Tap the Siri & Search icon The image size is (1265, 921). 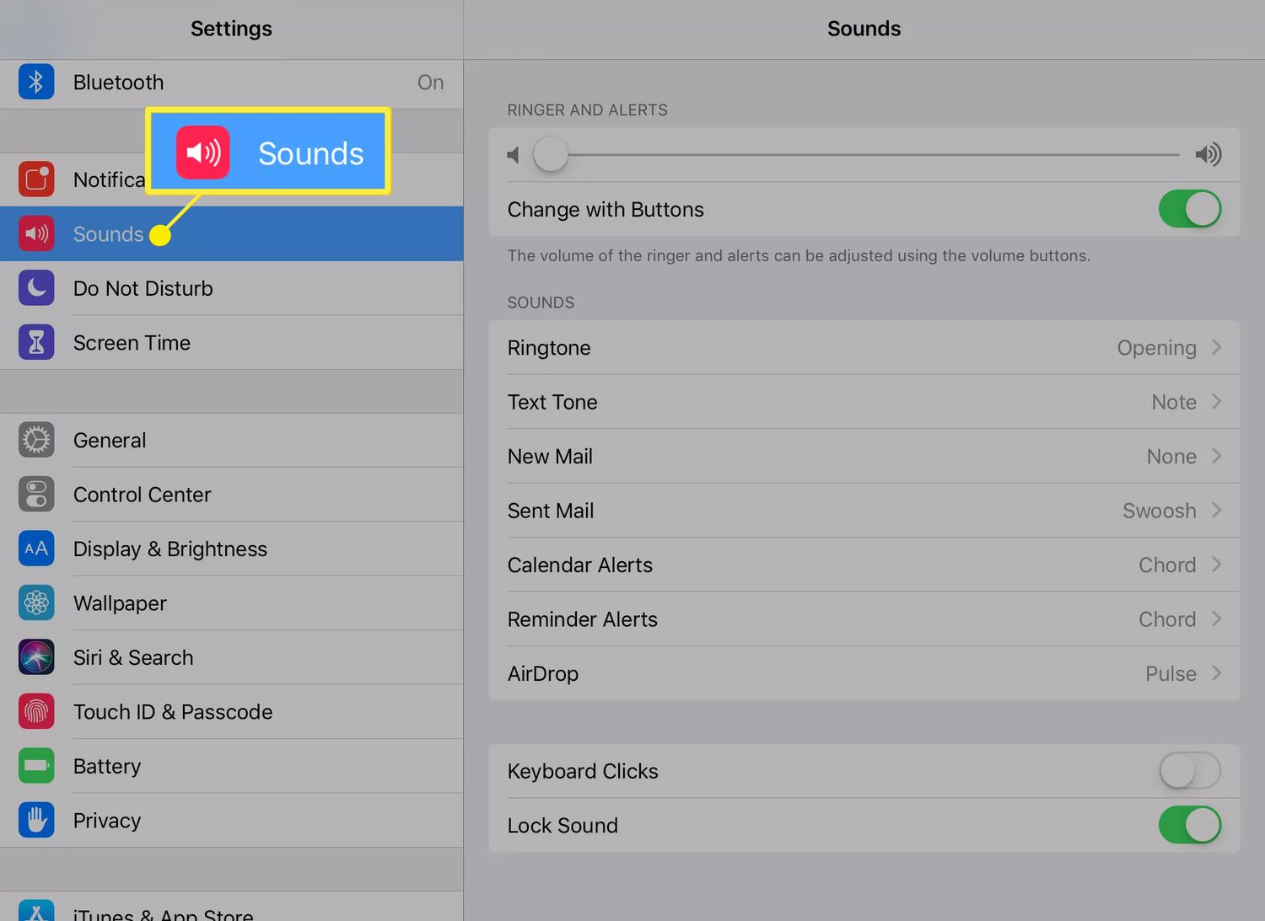(x=36, y=657)
